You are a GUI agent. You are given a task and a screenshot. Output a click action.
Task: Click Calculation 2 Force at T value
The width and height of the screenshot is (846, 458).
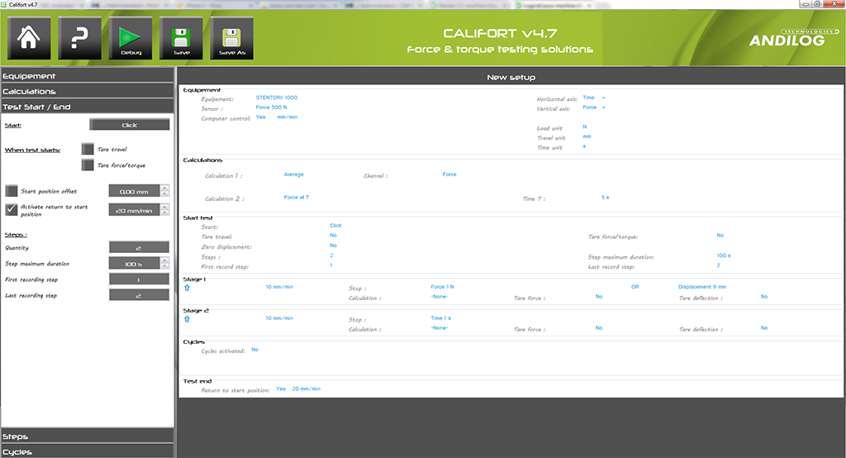[297, 198]
